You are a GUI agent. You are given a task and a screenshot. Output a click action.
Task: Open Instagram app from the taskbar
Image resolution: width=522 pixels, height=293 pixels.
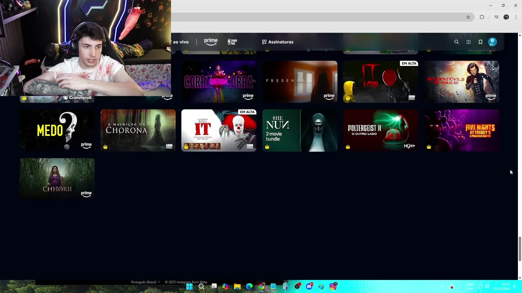333,286
